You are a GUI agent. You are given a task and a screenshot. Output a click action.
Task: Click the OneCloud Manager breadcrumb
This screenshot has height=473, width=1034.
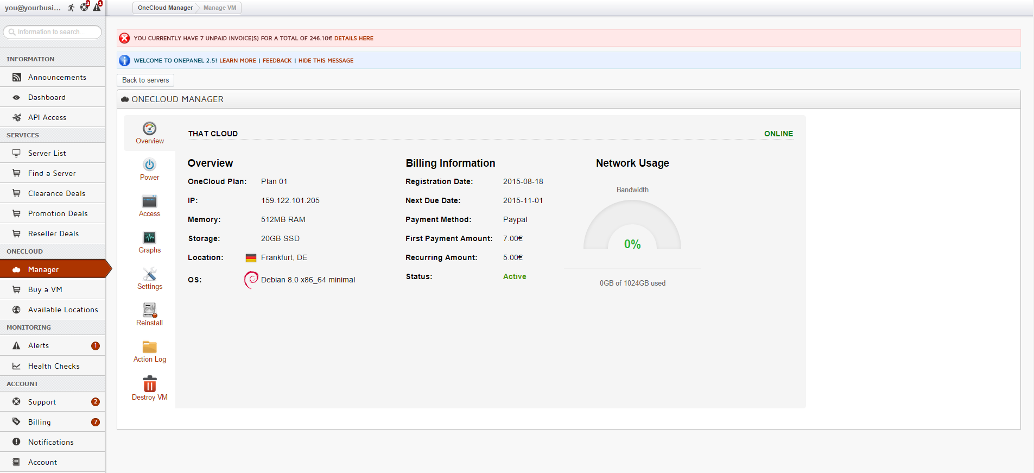[x=165, y=8]
